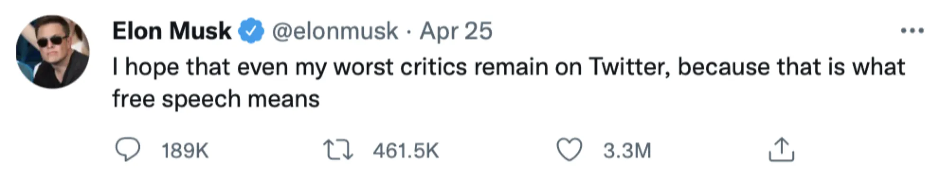Screen dimensions: 940x181
Task: Open the share tweet upload icon
Action: click(x=780, y=149)
